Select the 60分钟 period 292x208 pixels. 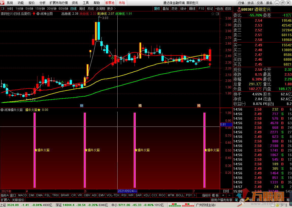coord(63,9)
